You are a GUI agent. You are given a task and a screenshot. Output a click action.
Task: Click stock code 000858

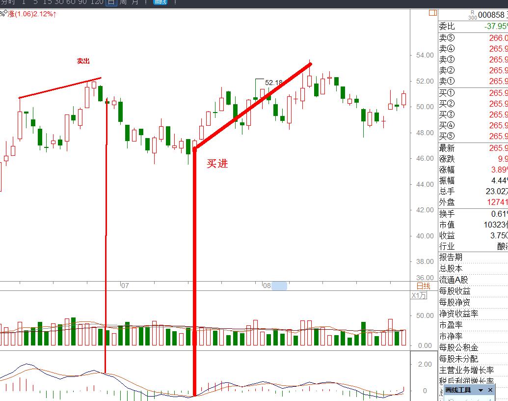pos(491,15)
